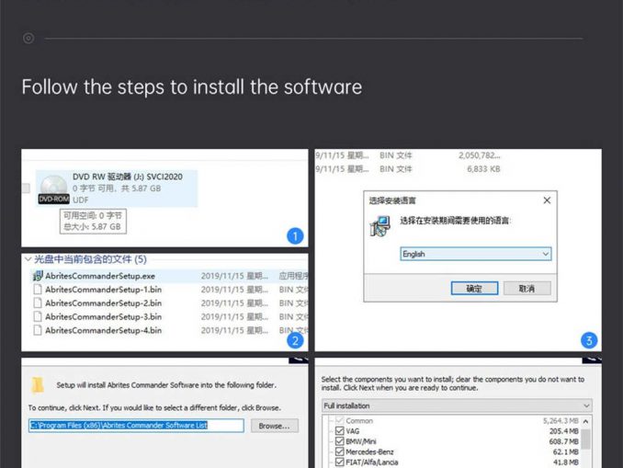Click the install folder path field
Viewport: 623px width, 468px height.
(x=136, y=426)
